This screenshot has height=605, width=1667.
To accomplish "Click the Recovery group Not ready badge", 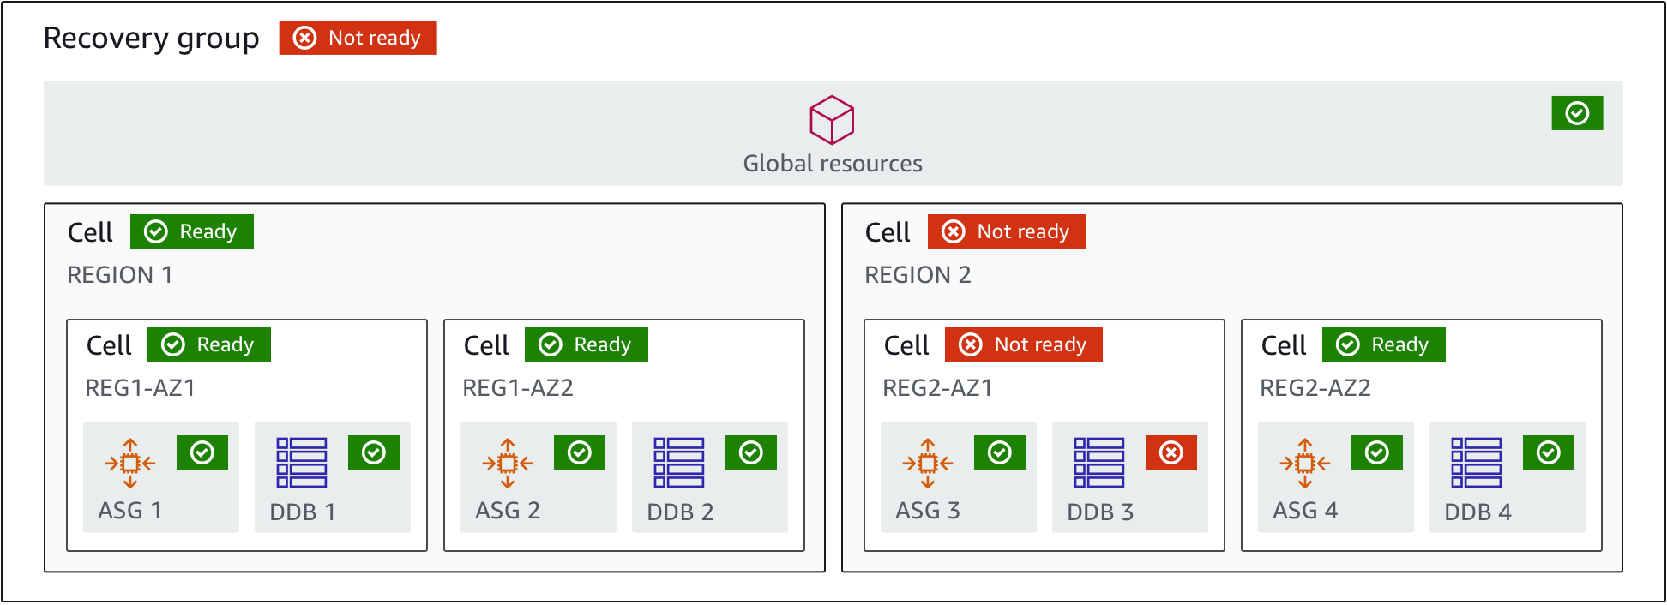I will (x=358, y=38).
